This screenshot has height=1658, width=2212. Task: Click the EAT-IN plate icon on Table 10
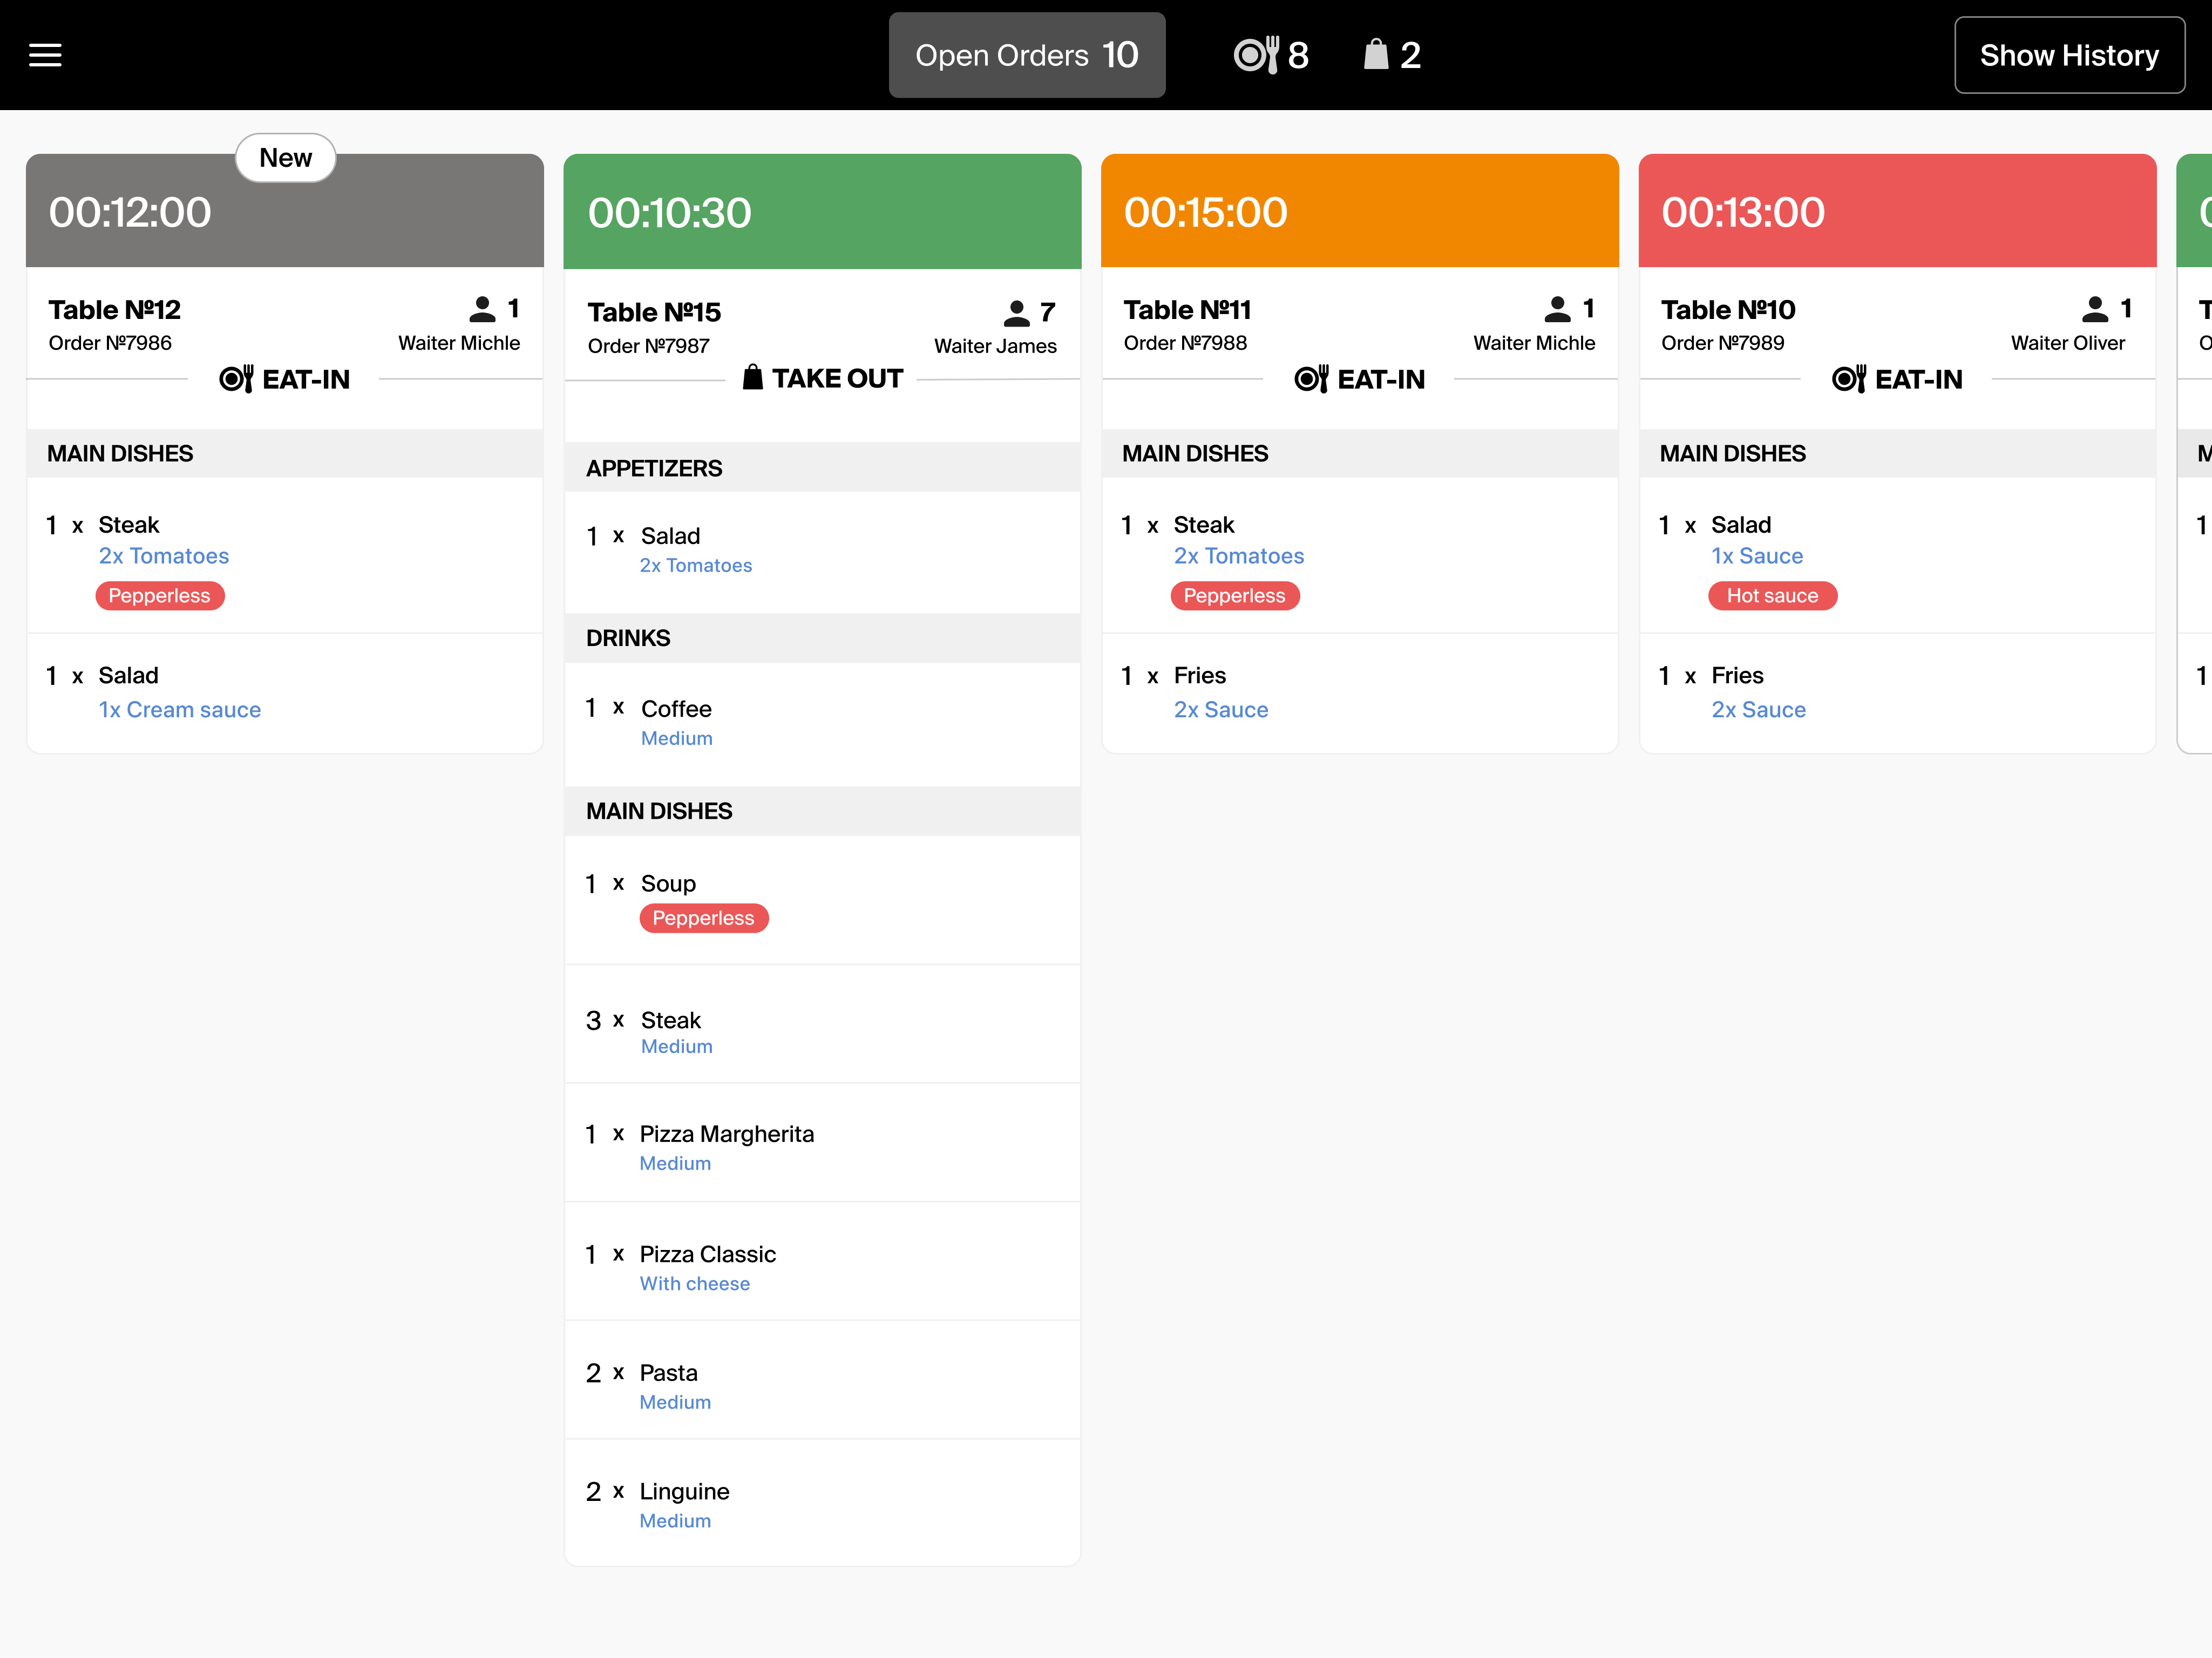point(1849,379)
